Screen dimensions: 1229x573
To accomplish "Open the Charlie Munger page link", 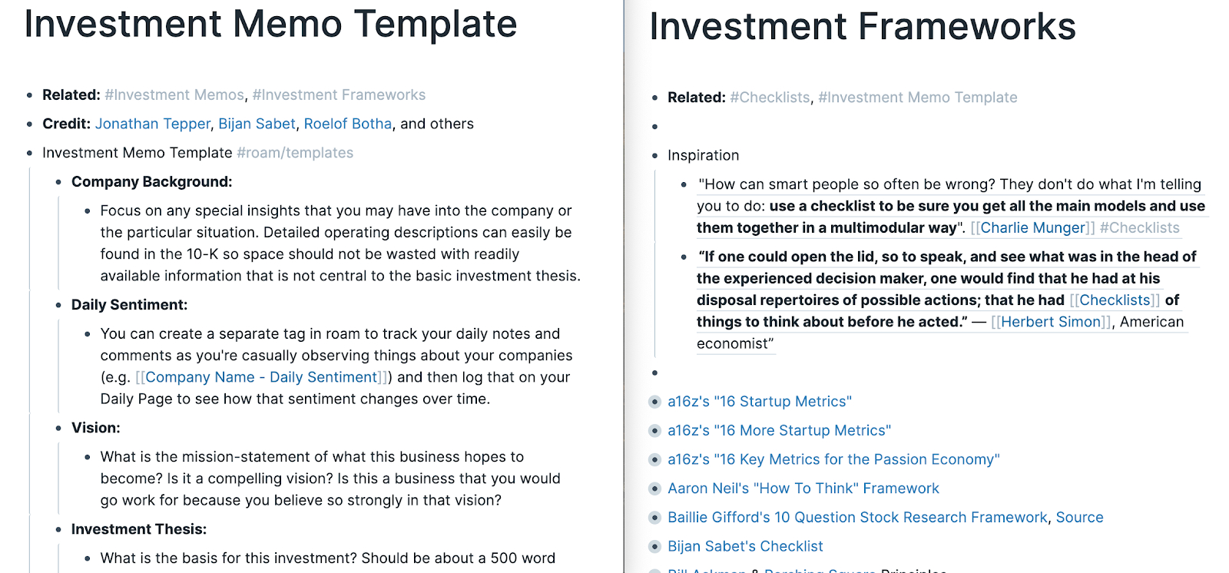I will pyautogui.click(x=1033, y=228).
